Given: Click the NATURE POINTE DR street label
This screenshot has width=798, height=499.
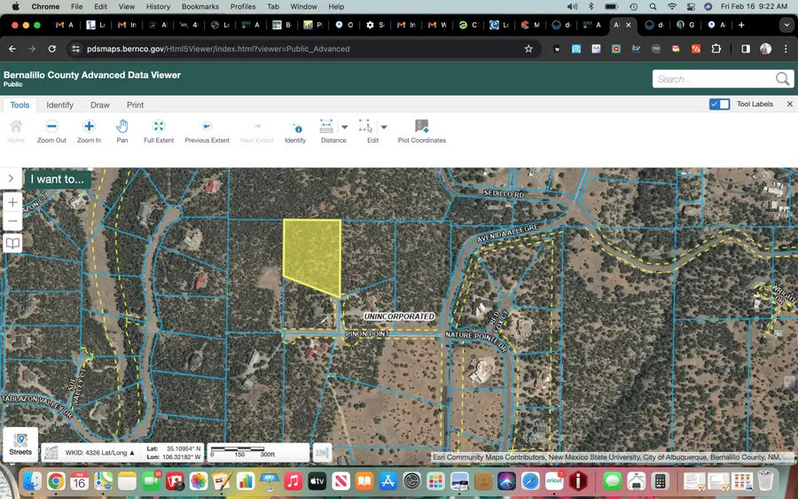Looking at the screenshot, I should point(477,339).
